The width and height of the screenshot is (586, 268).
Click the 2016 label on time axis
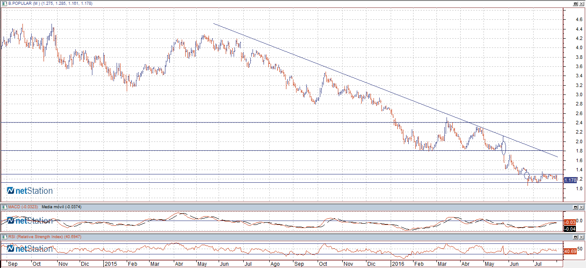398,264
